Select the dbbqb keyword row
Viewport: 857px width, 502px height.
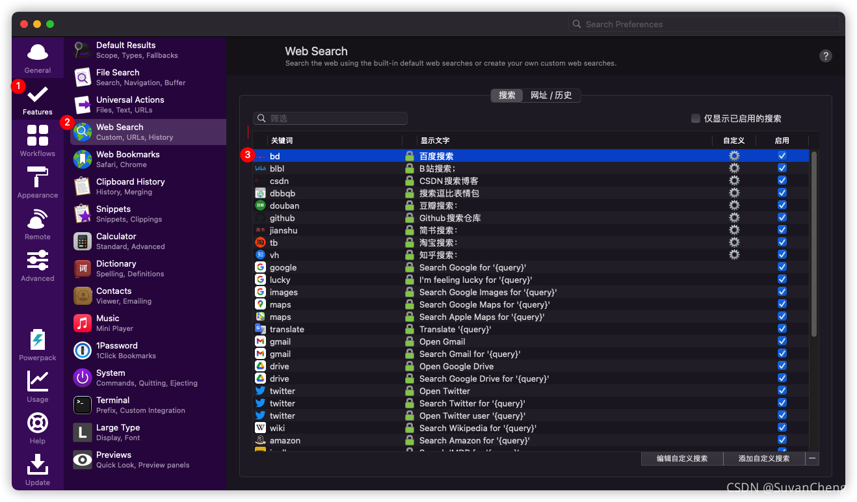(x=531, y=193)
